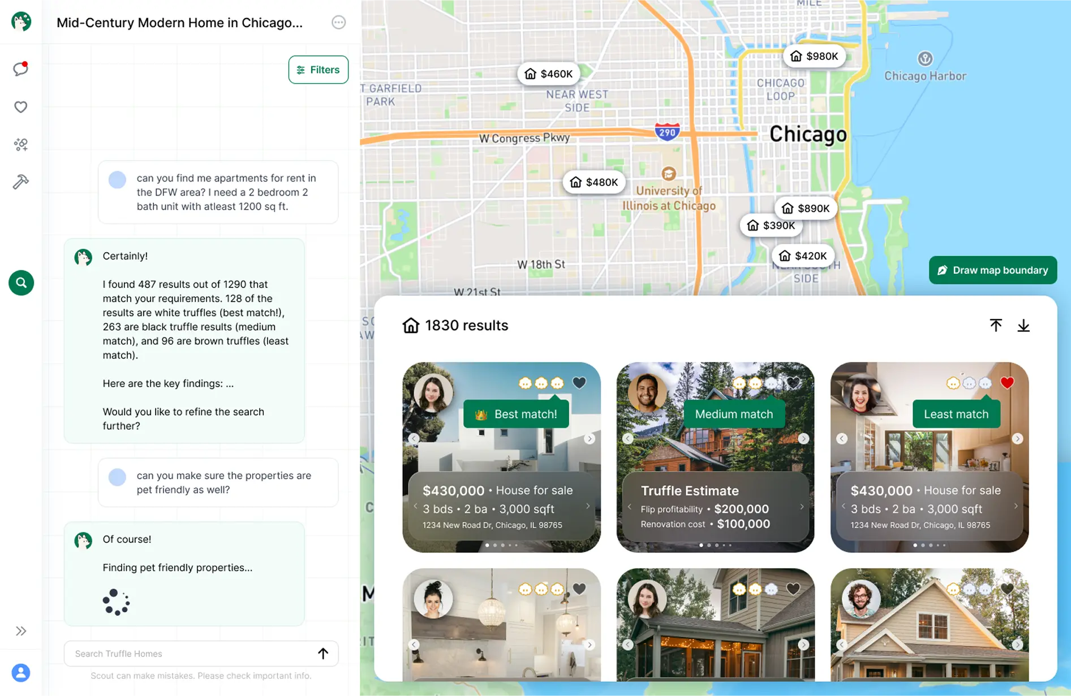
Task: Previous photo arrow on Medium match card
Action: click(628, 439)
